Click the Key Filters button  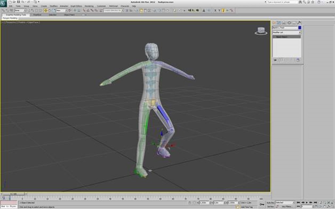[x=286, y=207]
